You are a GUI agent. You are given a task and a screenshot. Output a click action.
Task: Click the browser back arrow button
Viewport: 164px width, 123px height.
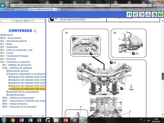(x=3, y=5)
